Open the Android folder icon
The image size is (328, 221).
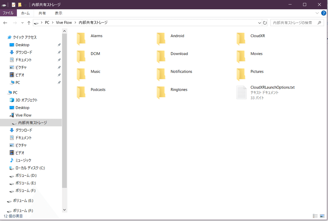click(161, 39)
